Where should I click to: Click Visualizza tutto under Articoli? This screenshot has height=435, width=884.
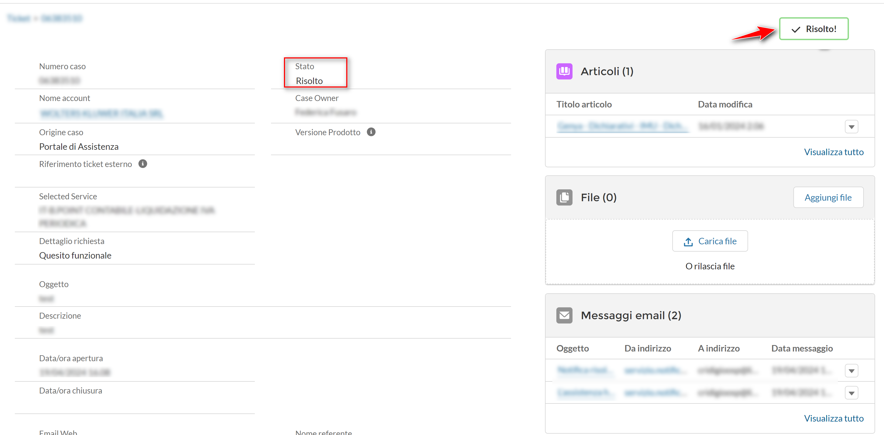click(x=834, y=152)
